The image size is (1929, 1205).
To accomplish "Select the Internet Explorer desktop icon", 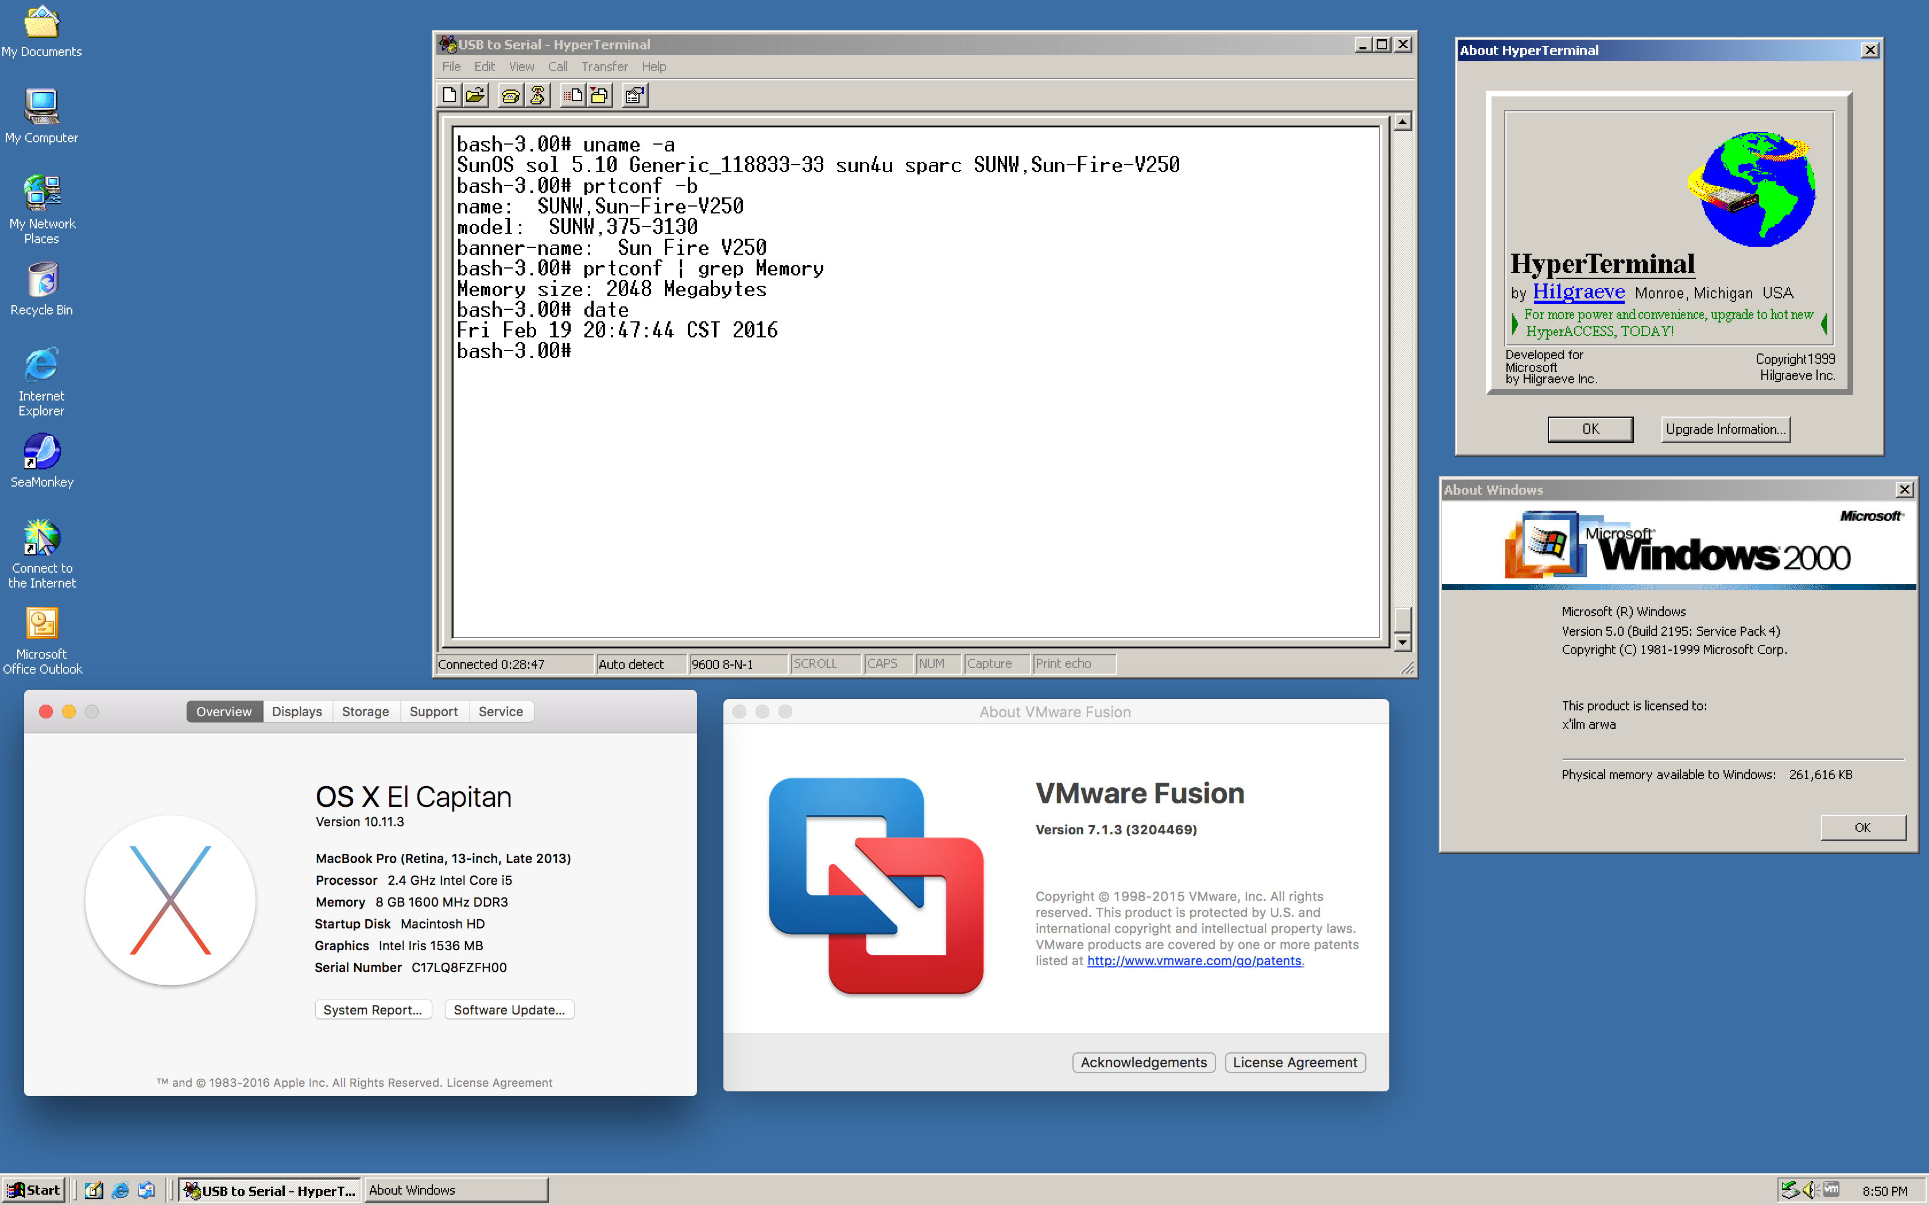I will (x=41, y=382).
